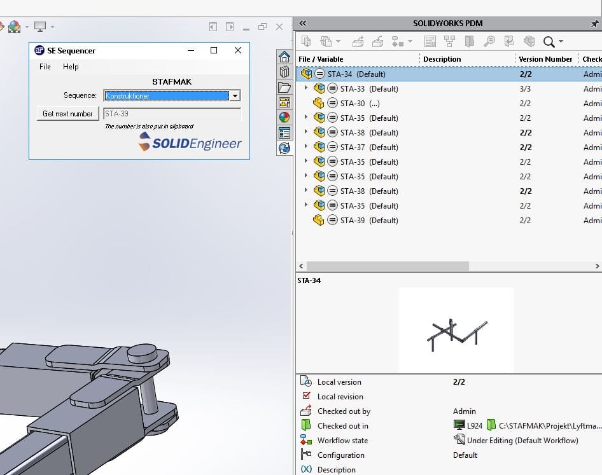Click the STA-34 preview thumbnail
The width and height of the screenshot is (602, 475).
456,331
